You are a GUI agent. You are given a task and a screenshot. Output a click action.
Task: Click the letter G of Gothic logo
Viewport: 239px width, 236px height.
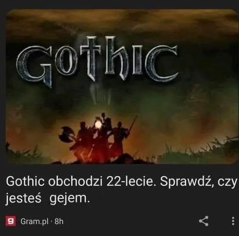point(34,66)
